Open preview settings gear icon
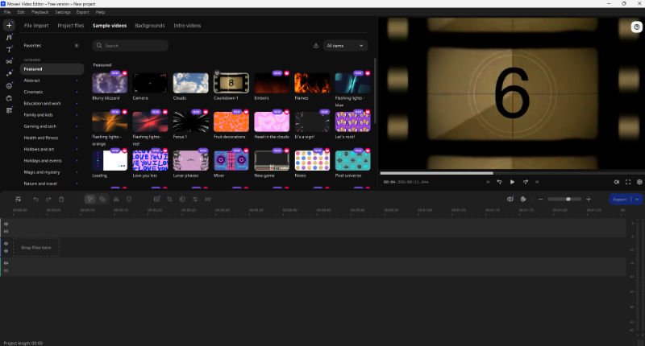Image resolution: width=645 pixels, height=346 pixels. click(639, 182)
